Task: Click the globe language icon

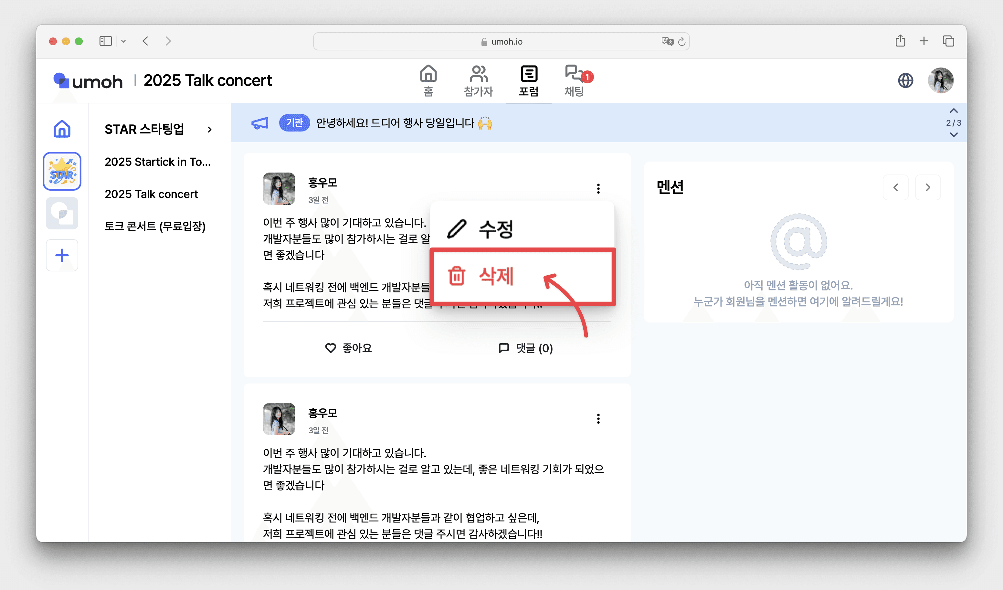Action: tap(905, 80)
